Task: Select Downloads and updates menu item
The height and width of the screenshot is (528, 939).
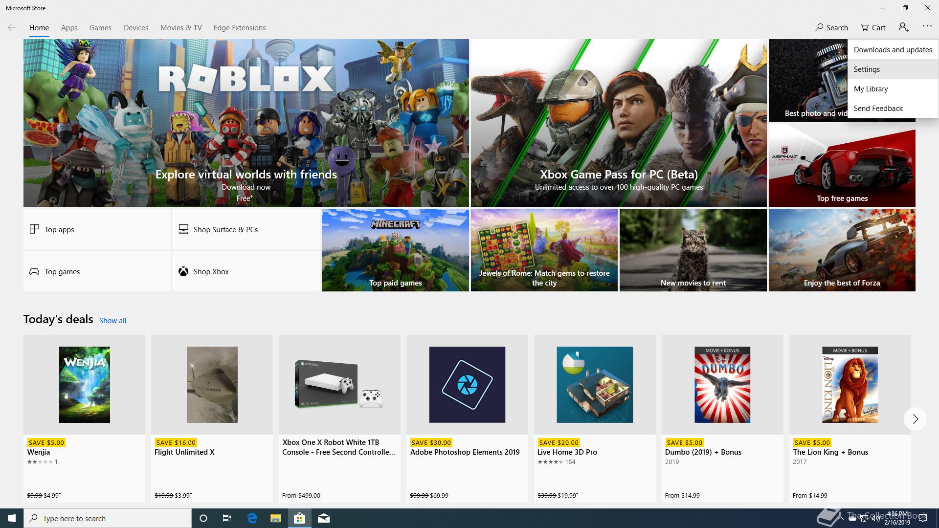Action: (893, 49)
